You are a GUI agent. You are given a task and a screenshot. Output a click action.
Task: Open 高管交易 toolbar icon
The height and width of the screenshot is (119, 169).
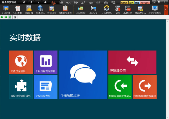tap(128, 10)
